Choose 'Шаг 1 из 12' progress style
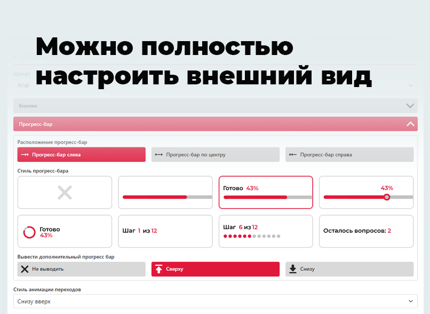Image resolution: width=430 pixels, height=314 pixels. [x=165, y=231]
